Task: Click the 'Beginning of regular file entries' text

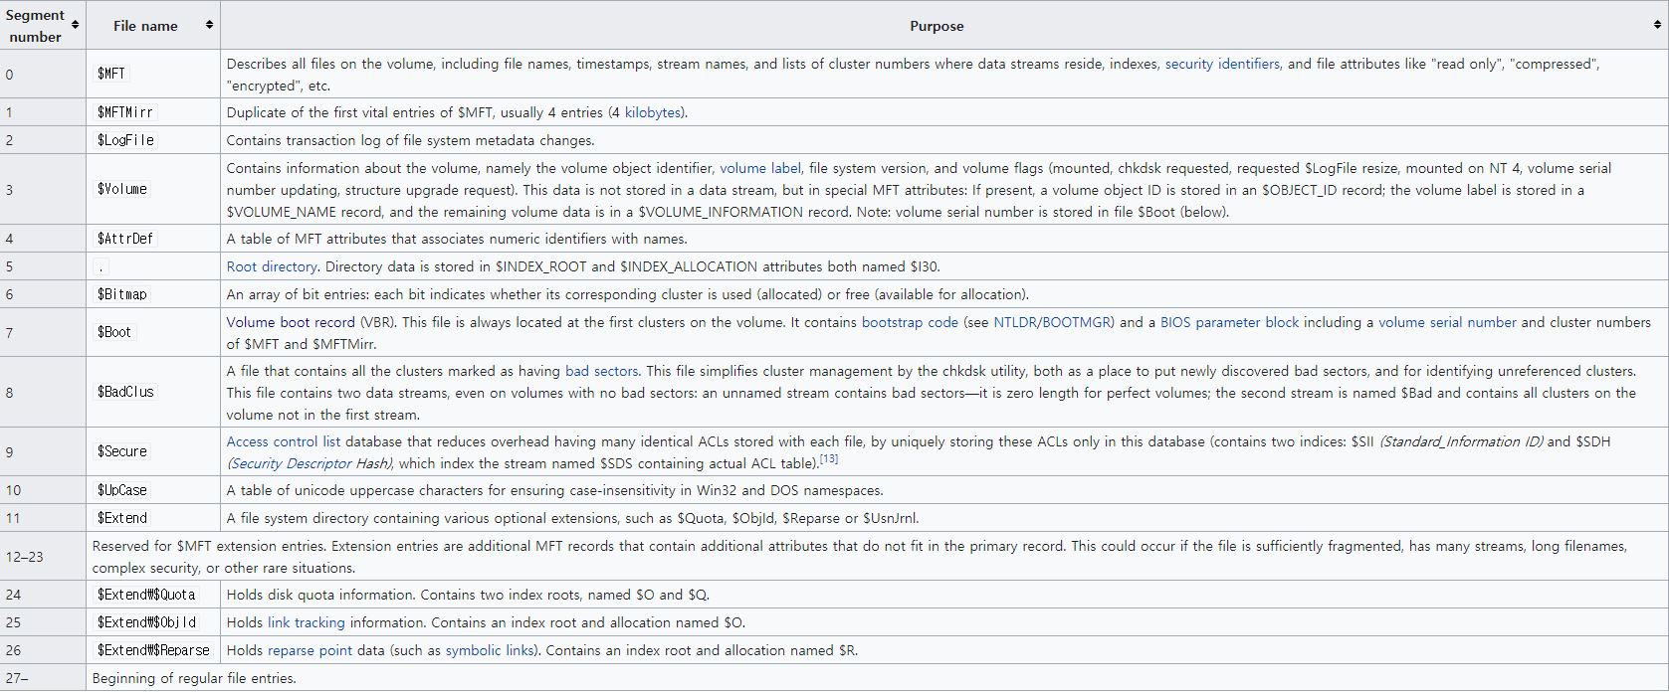Action: (x=194, y=678)
